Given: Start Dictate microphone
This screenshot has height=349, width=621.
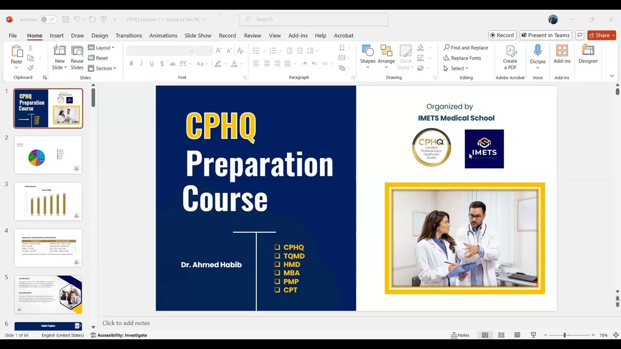Looking at the screenshot, I should (x=538, y=51).
